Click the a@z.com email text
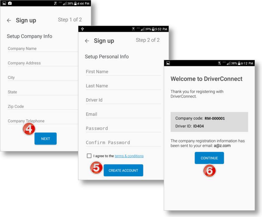Screen dimensions: 262x217 point(222,146)
